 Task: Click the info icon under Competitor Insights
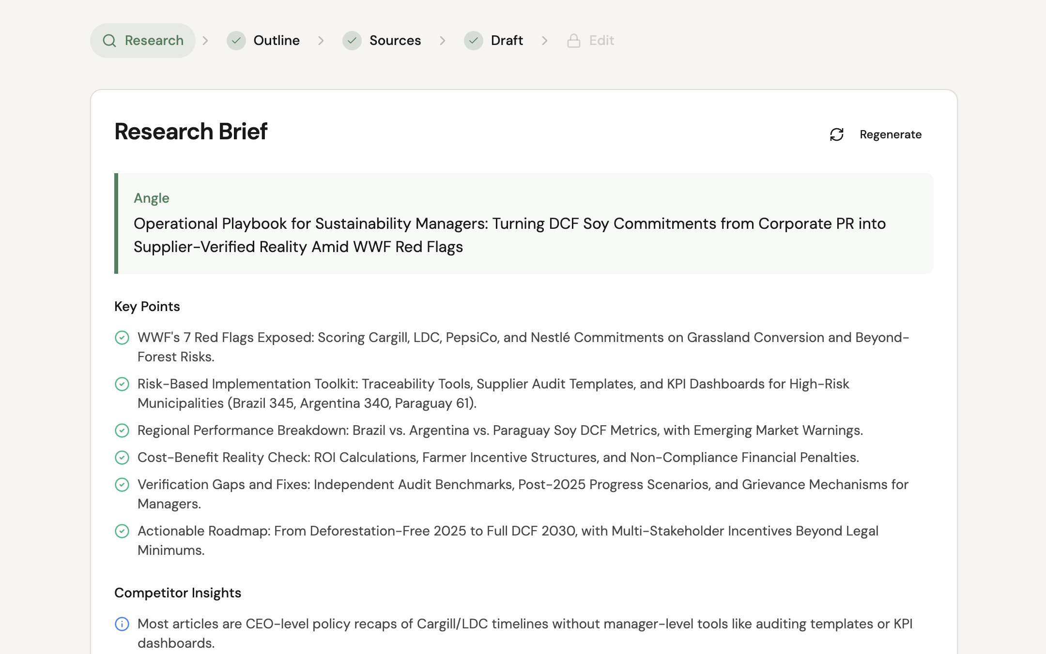122,624
